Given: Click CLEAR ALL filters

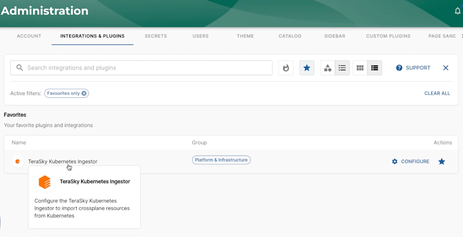Looking at the screenshot, I should click(x=437, y=93).
